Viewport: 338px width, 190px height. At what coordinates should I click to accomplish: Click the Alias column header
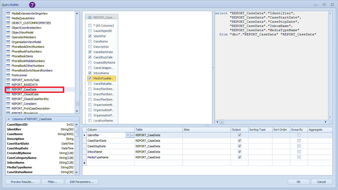[207, 130]
